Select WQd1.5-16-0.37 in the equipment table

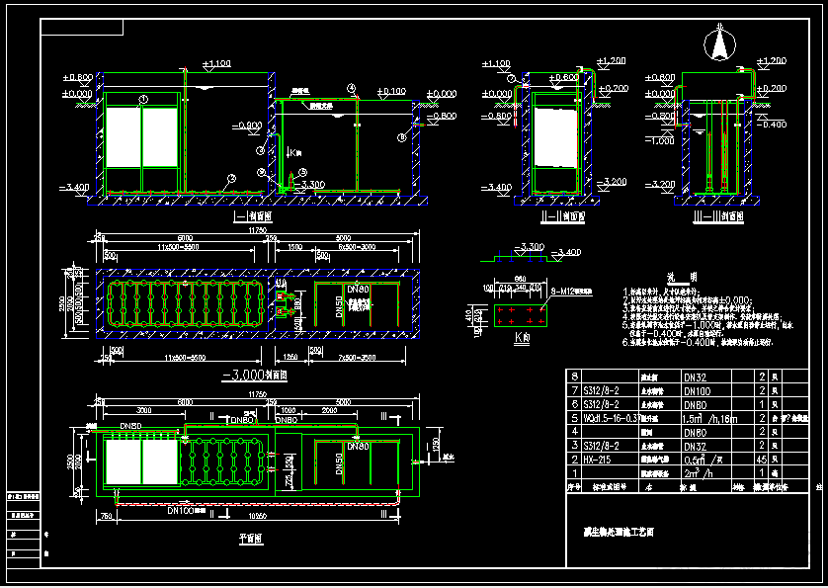pos(610,418)
